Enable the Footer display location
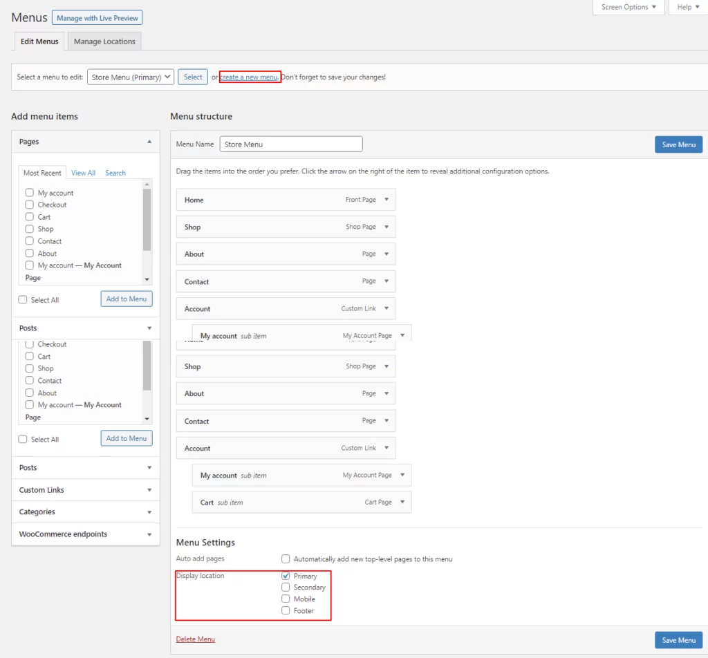Screen dimensions: 708x658 [286, 611]
